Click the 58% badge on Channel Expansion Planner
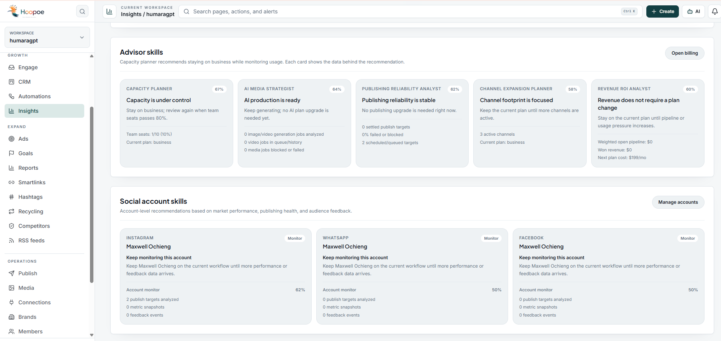 (572, 89)
